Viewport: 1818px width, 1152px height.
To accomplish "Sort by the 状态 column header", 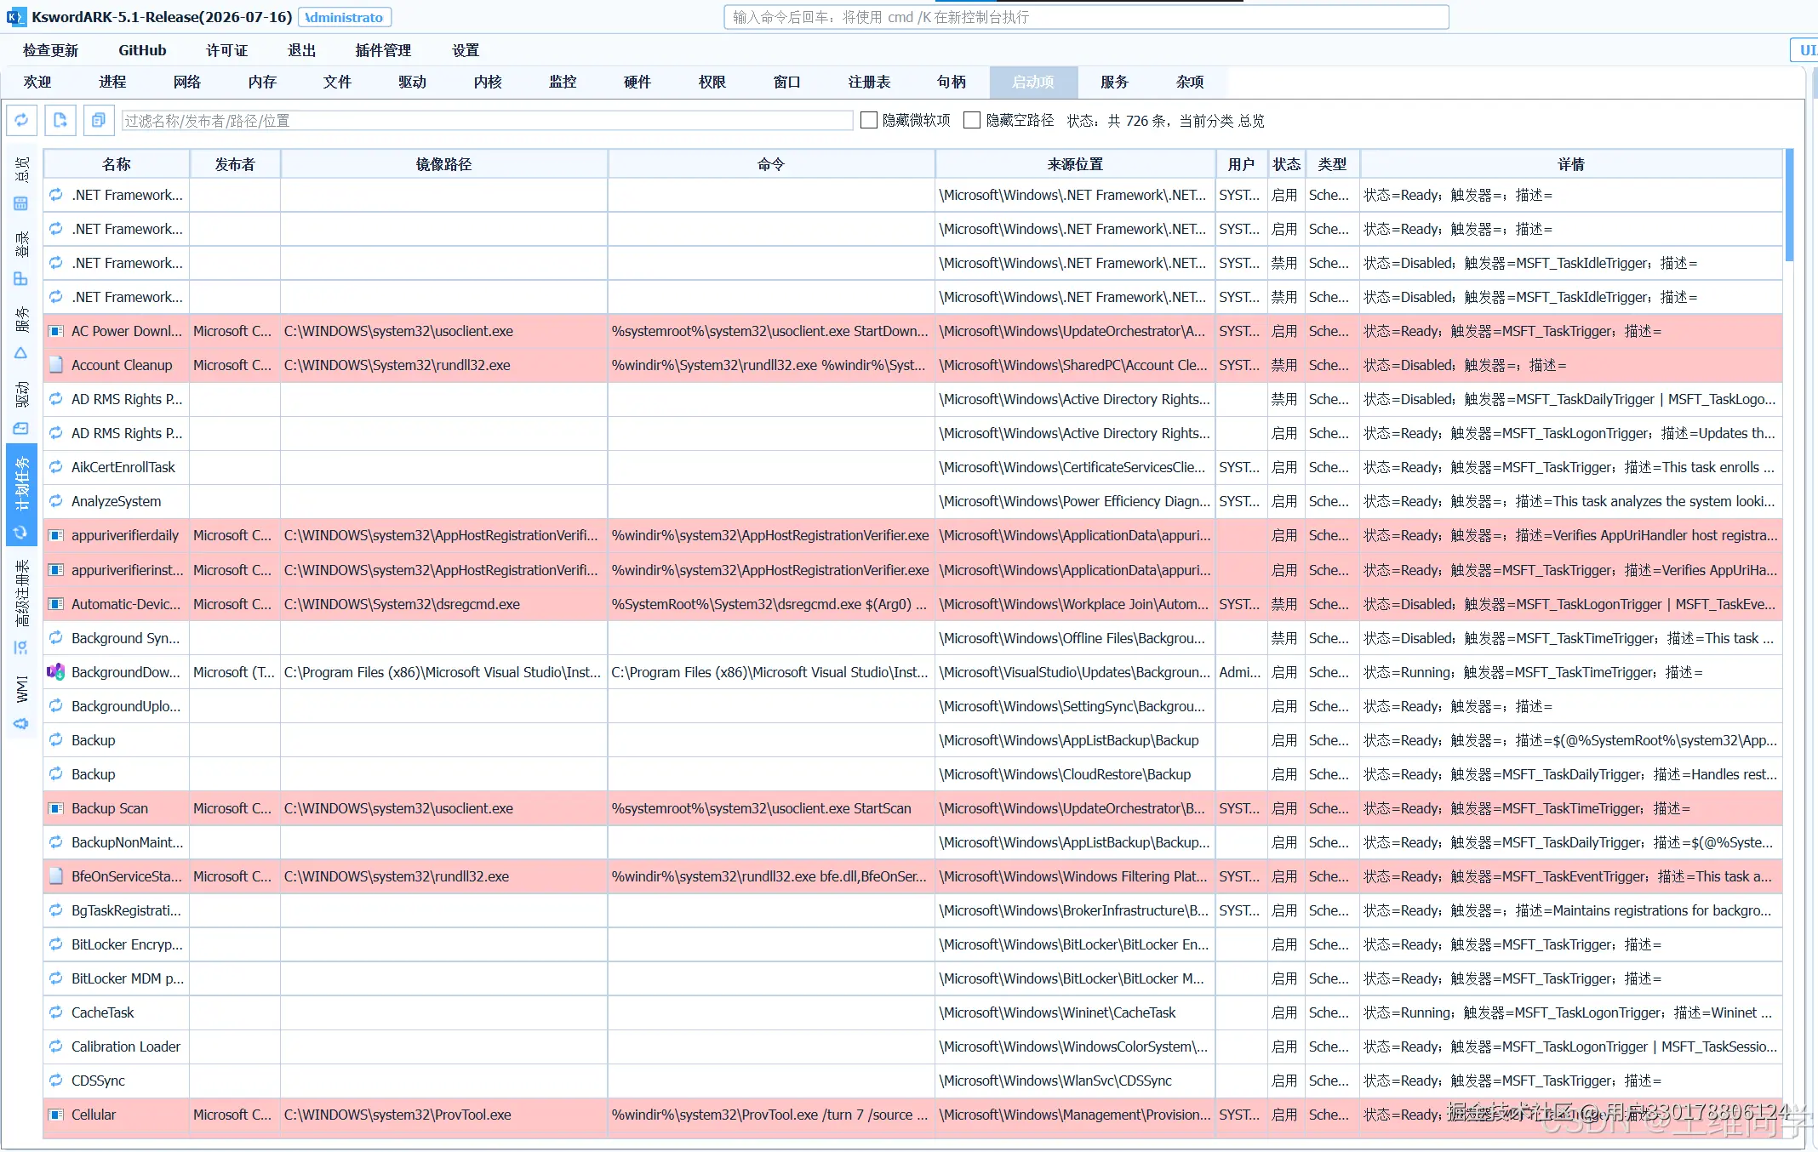I will click(1286, 164).
